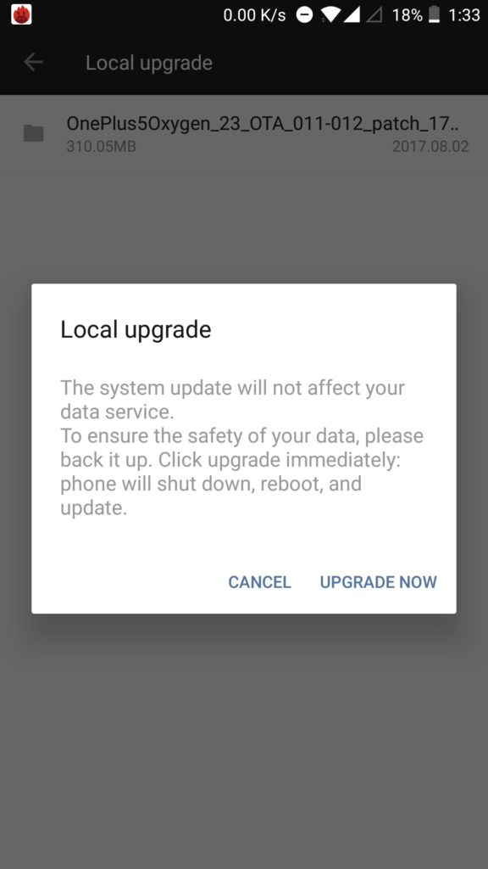This screenshot has height=869, width=488.
Task: Tap the 1:33 clock in status bar
Action: tap(463, 15)
